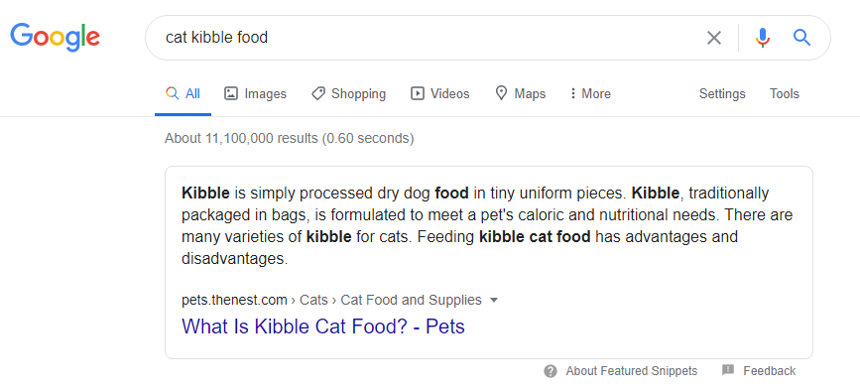Select the All results tab

(183, 93)
